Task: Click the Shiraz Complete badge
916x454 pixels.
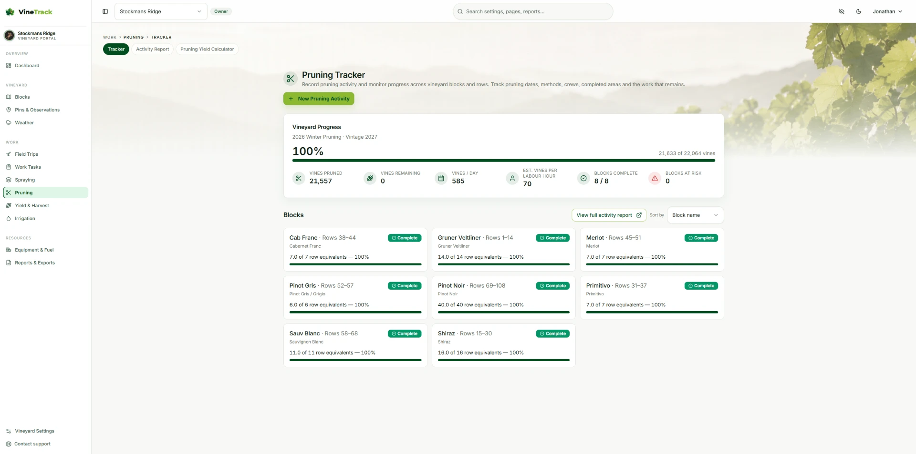Action: click(553, 333)
